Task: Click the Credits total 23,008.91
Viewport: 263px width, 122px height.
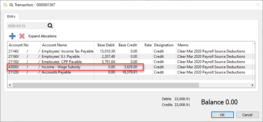Action: [x=182, y=105]
